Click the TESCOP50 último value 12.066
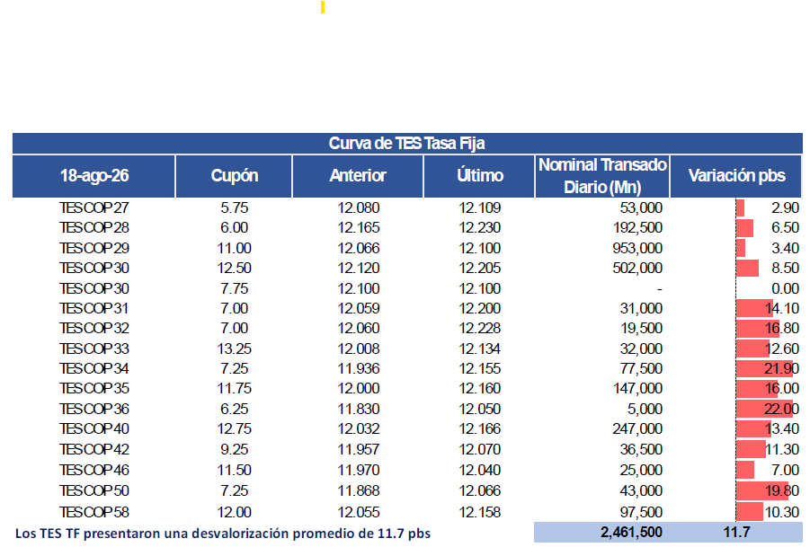Screen dimensions: 810x547 pyautogui.click(x=480, y=490)
